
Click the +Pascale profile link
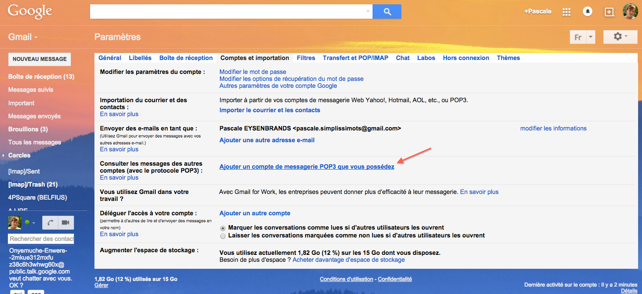(538, 11)
